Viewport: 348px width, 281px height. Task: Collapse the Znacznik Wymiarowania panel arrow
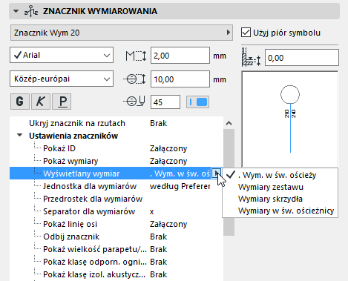tap(16, 11)
